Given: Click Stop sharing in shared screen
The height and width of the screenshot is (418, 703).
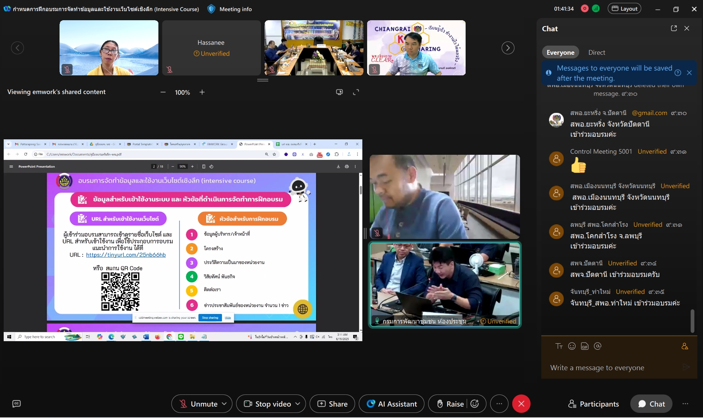Looking at the screenshot, I should 210,318.
